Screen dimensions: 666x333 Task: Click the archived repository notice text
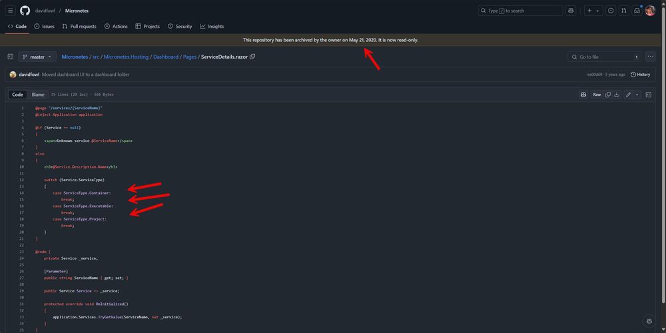(330, 40)
